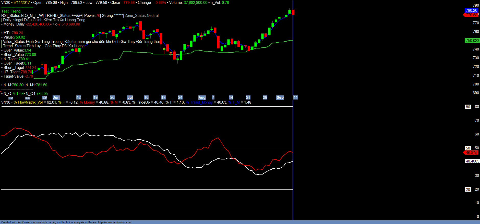
Task: Click the Jun month marker on date axis
Action: 56,97
